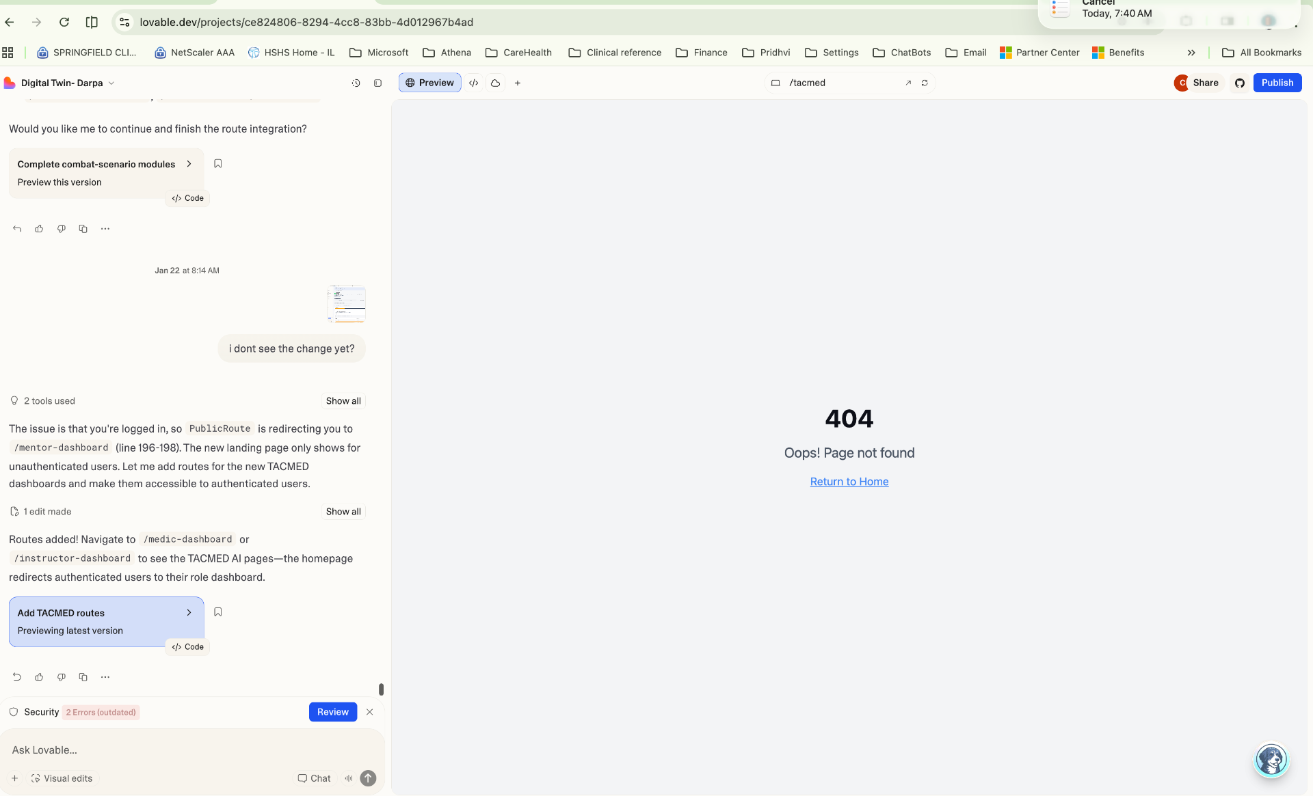
Task: Open the version history clock icon
Action: point(356,83)
